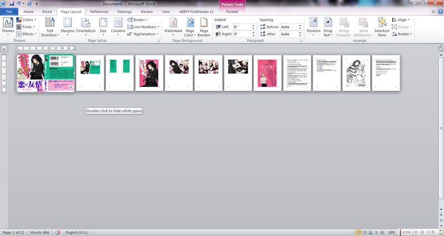Open Rotate dropdown
444x236 pixels.
click(x=401, y=34)
